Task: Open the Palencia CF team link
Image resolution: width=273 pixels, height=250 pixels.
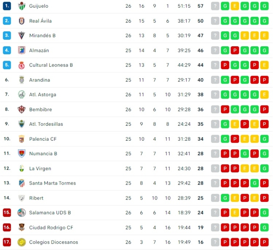Action: [43, 139]
